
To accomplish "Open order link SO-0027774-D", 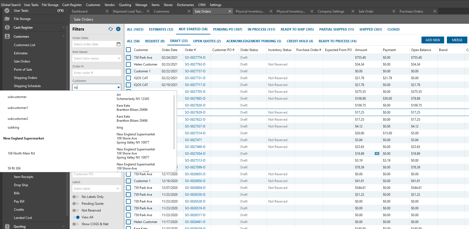I will pyautogui.click(x=195, y=58).
